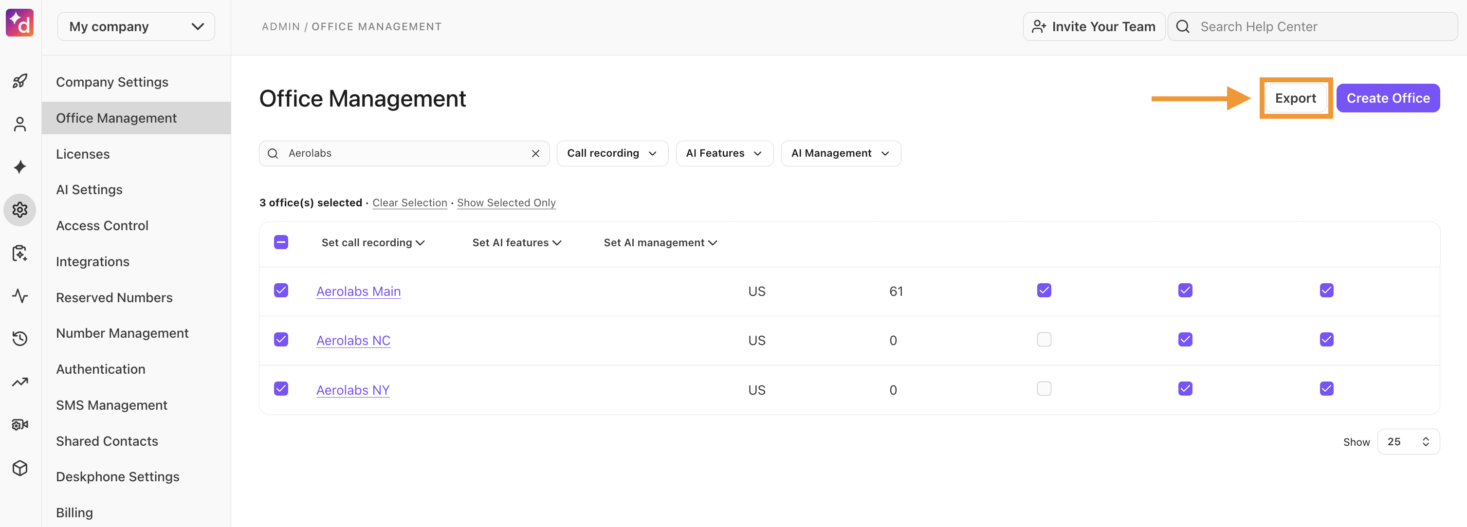Screen dimensions: 1467x527
Task: Open the AI sparkle icon in the sidebar
Action: pyautogui.click(x=20, y=167)
